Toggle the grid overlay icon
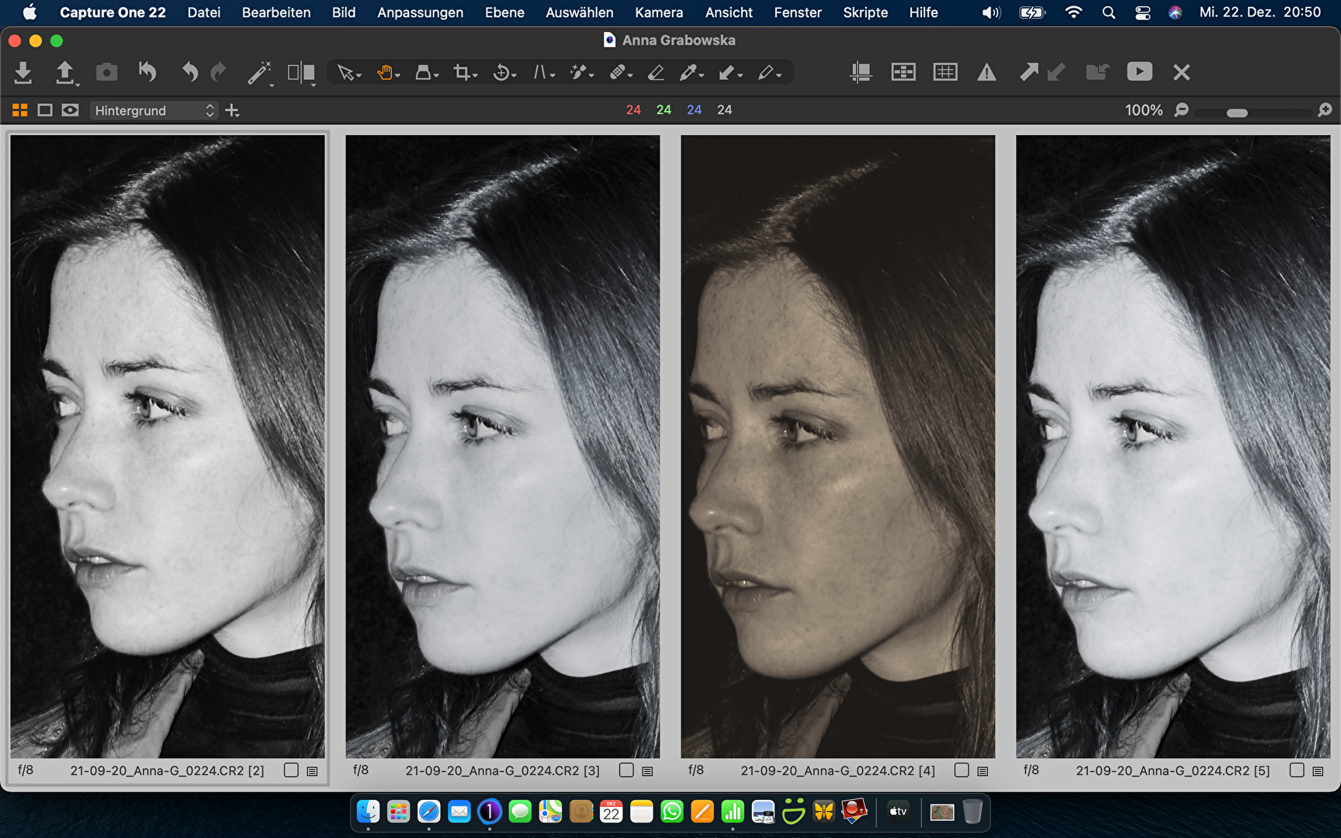The width and height of the screenshot is (1341, 838). [944, 72]
